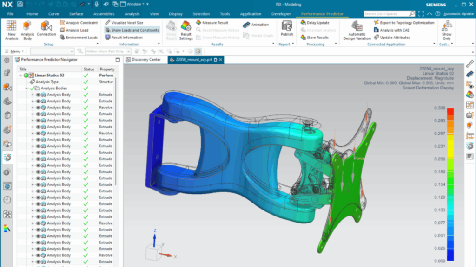Open the Performance Predictor Navigator sidebar icon
Screen dimensions: 476x267
click(x=7, y=158)
